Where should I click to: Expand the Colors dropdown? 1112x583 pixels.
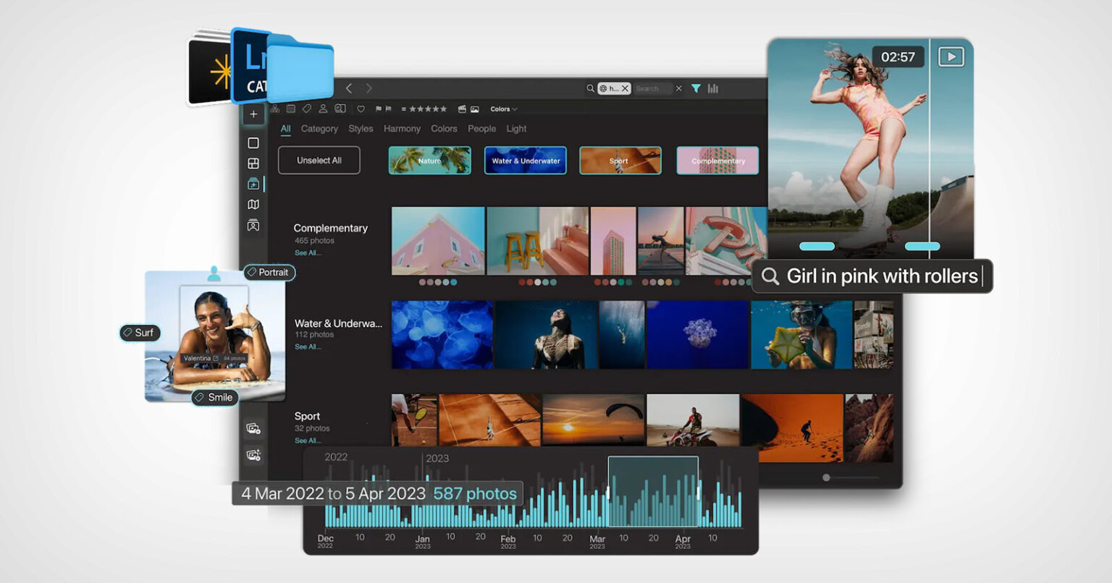click(x=504, y=109)
